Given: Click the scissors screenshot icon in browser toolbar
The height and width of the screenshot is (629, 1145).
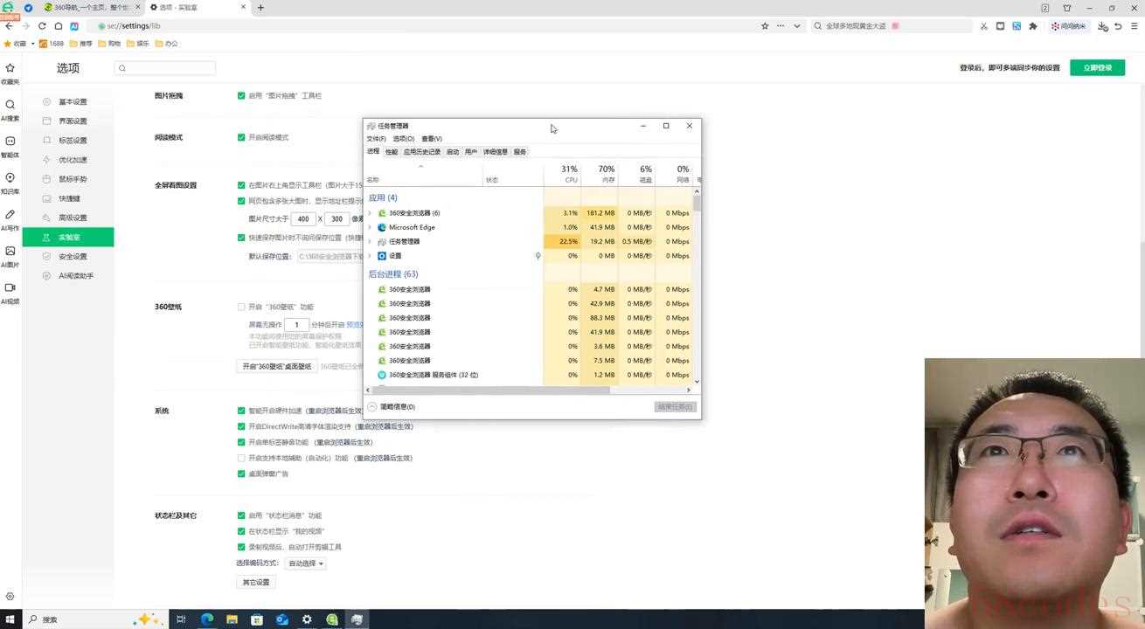Looking at the screenshot, I should [x=983, y=26].
